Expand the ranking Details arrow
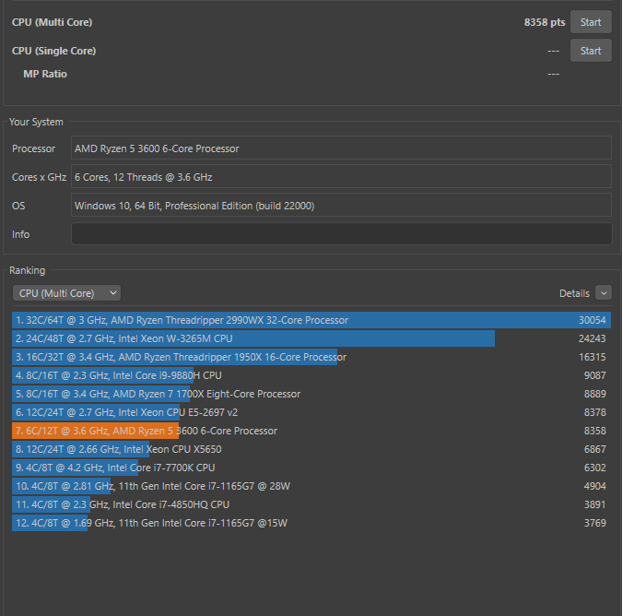Image resolution: width=622 pixels, height=616 pixels. click(604, 293)
